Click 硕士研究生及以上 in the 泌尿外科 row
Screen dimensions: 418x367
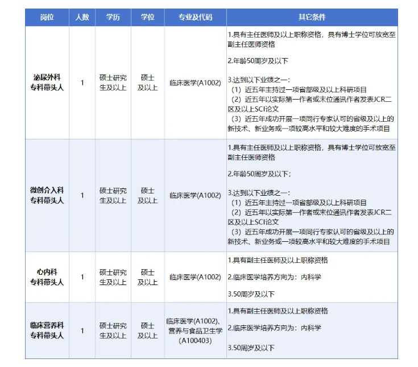[x=113, y=83]
